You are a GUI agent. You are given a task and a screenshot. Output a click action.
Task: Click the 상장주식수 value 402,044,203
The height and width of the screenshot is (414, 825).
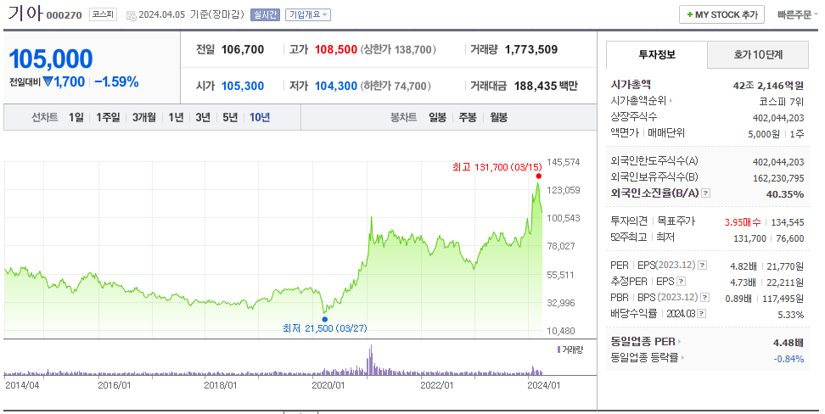coord(778,118)
